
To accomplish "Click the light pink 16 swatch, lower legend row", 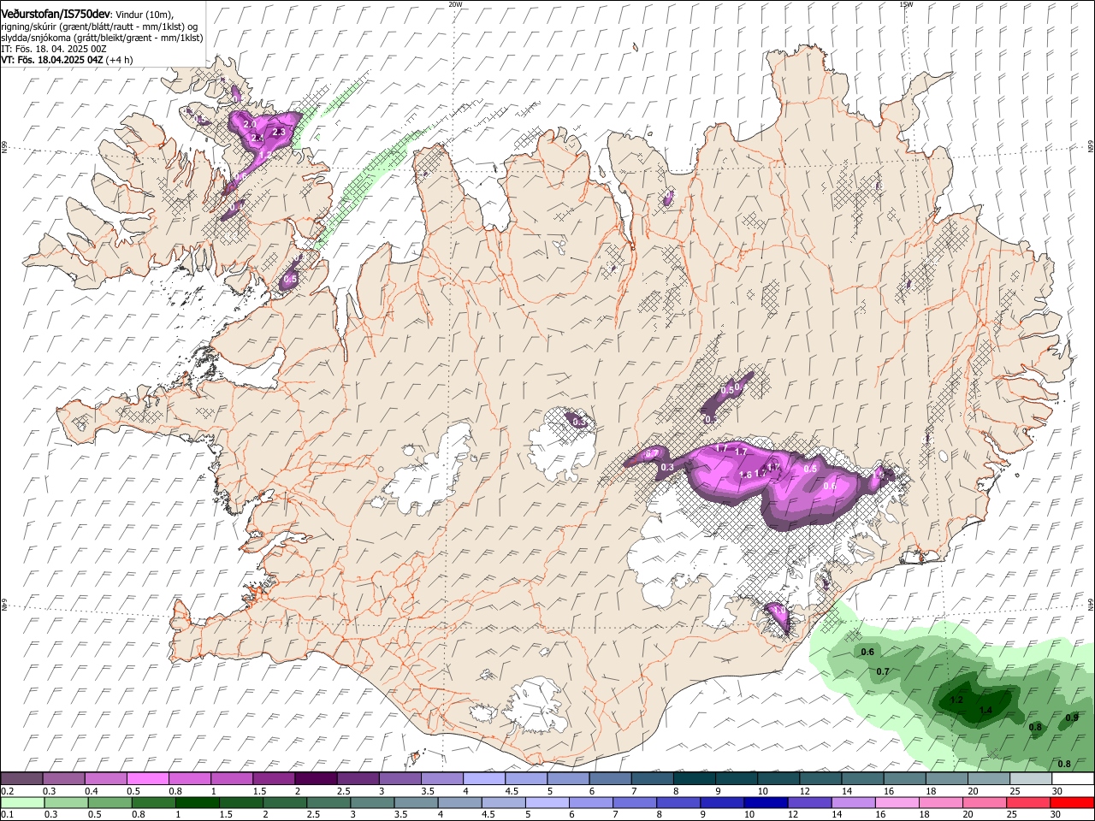I will tap(897, 802).
